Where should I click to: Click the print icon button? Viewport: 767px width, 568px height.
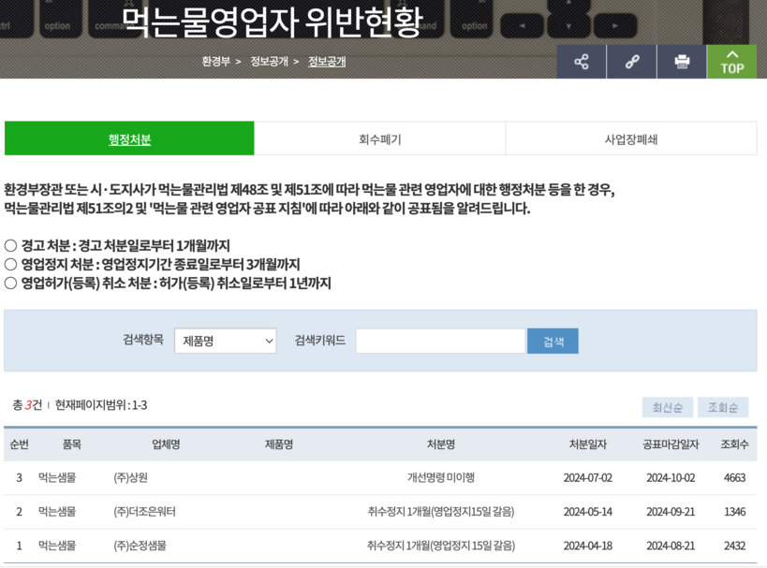tap(682, 62)
